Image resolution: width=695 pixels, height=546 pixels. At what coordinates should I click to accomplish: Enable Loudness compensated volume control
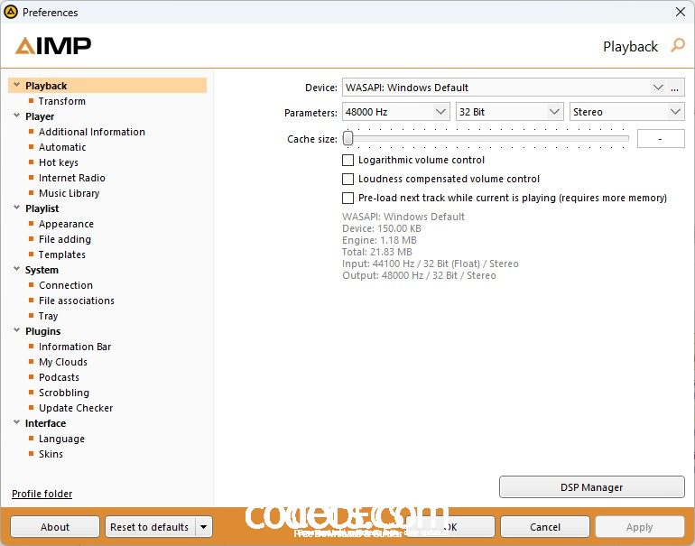(x=347, y=179)
